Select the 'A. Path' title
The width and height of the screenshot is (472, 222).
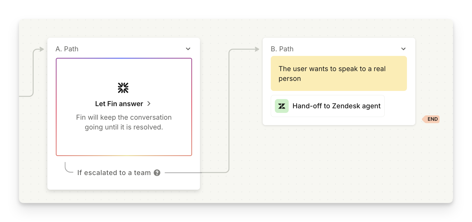pyautogui.click(x=67, y=49)
